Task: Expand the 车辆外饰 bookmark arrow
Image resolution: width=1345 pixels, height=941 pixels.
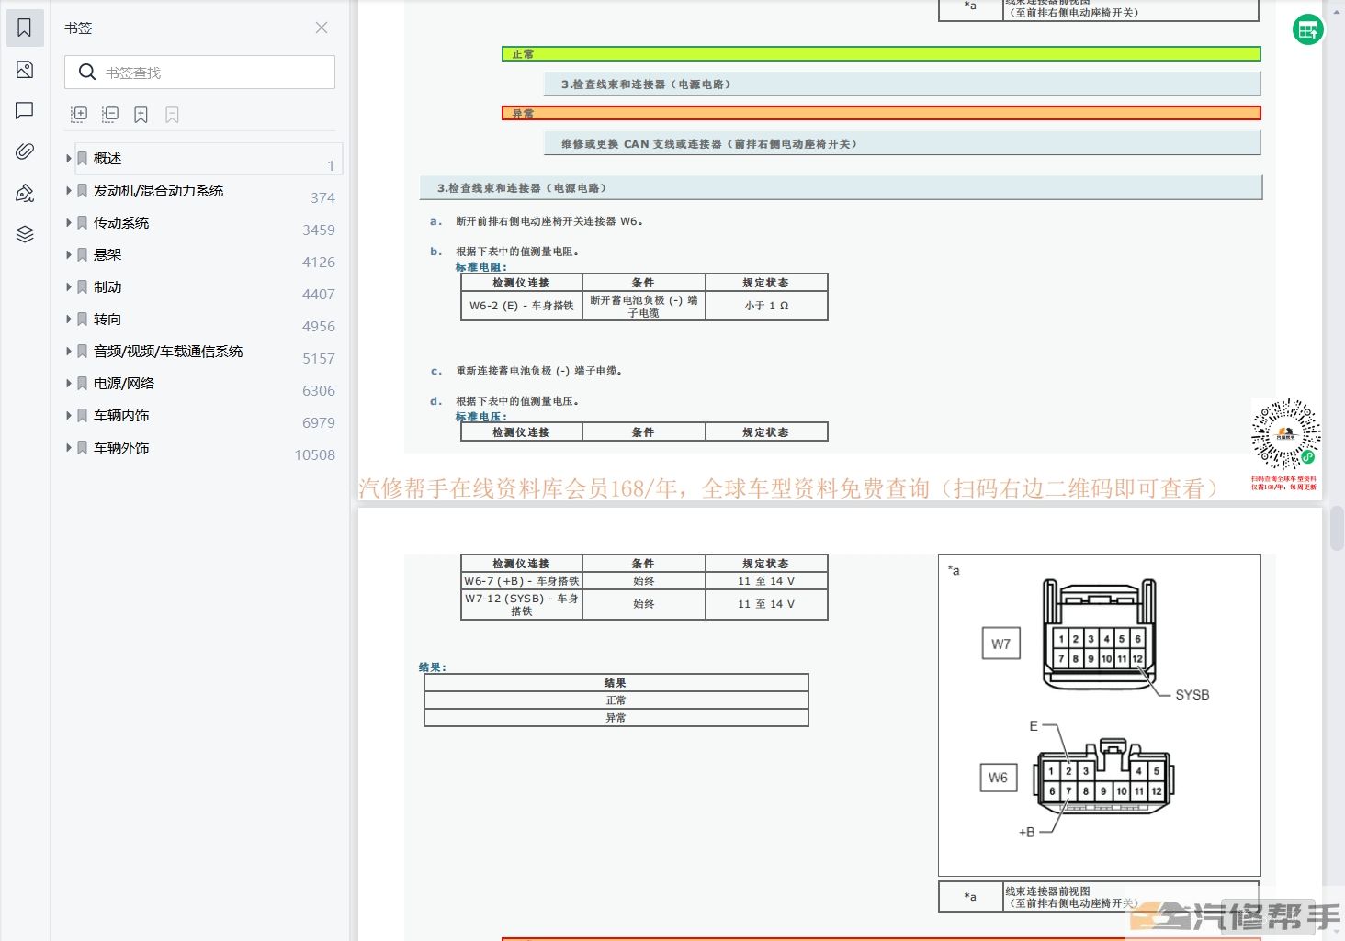Action: click(x=69, y=448)
